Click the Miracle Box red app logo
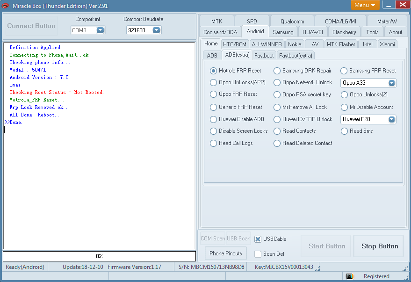Screen dimensions: 411x282 5,6
